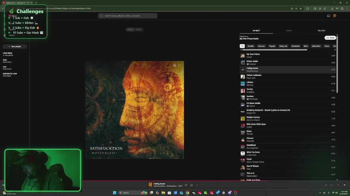Open File Explorer from the taskbar
The image size is (350, 196).
point(163,193)
